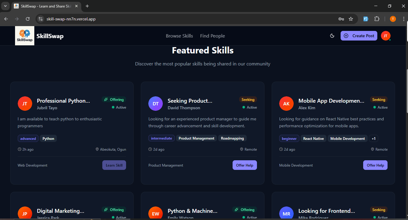
Task: Click the SkillSwap logo image
Action: point(25,36)
